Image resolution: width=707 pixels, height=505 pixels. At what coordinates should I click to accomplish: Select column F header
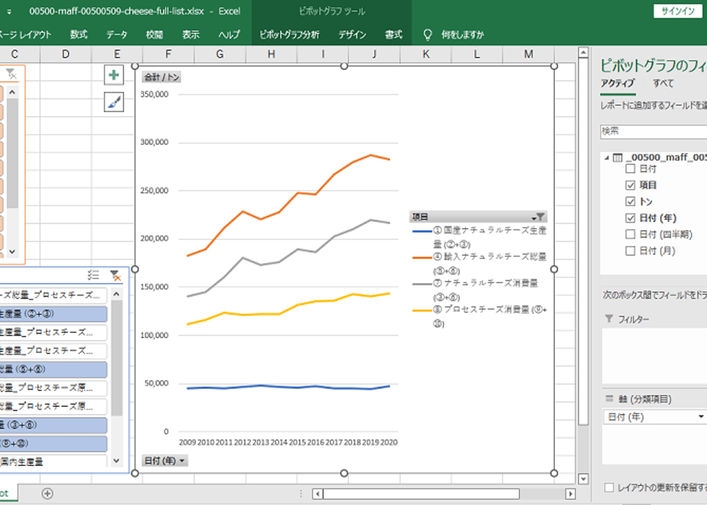(168, 54)
